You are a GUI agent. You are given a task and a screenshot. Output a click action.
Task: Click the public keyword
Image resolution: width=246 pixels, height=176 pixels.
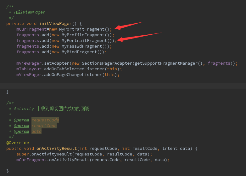click(x=14, y=148)
